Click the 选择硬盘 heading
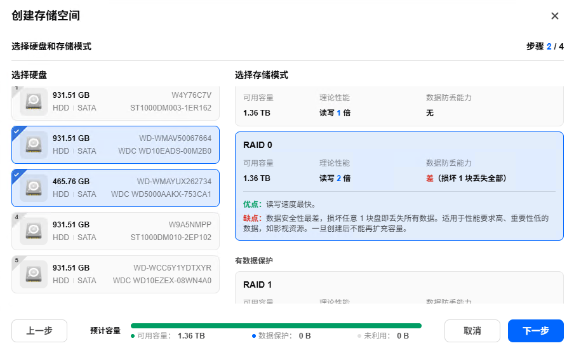This screenshot has width=574, height=355. pyautogui.click(x=29, y=75)
